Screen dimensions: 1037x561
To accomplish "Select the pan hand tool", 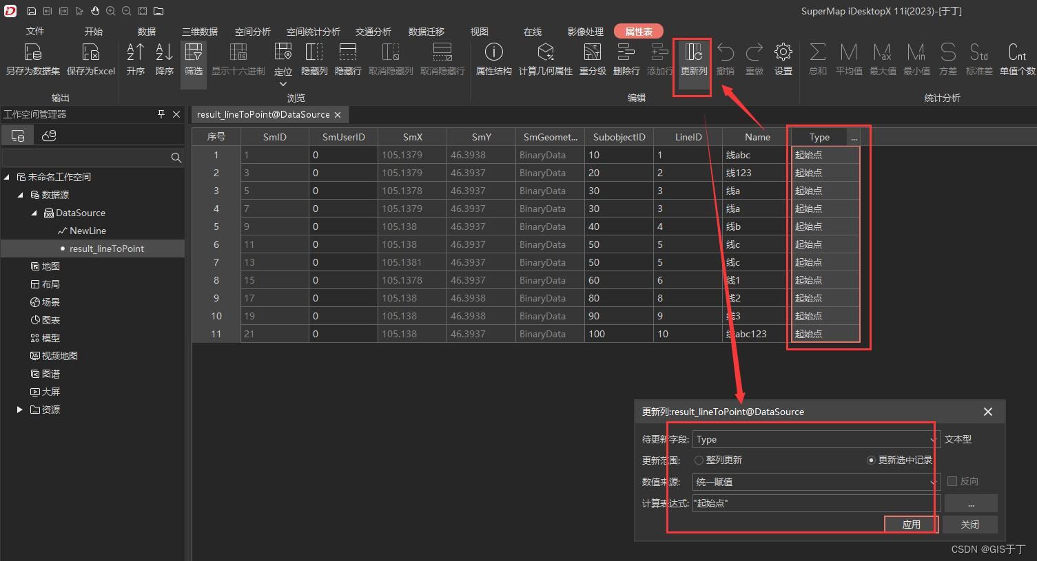I will tap(95, 11).
